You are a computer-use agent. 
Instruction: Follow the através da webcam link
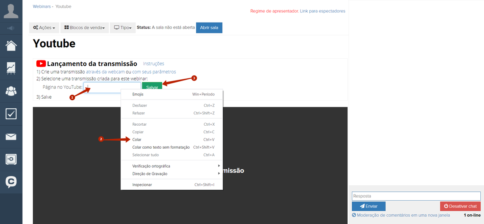pos(105,72)
